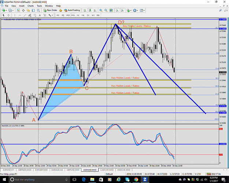Switch to the EURAUD,H4 chart tab
The image size is (229, 183).
click(57, 170)
